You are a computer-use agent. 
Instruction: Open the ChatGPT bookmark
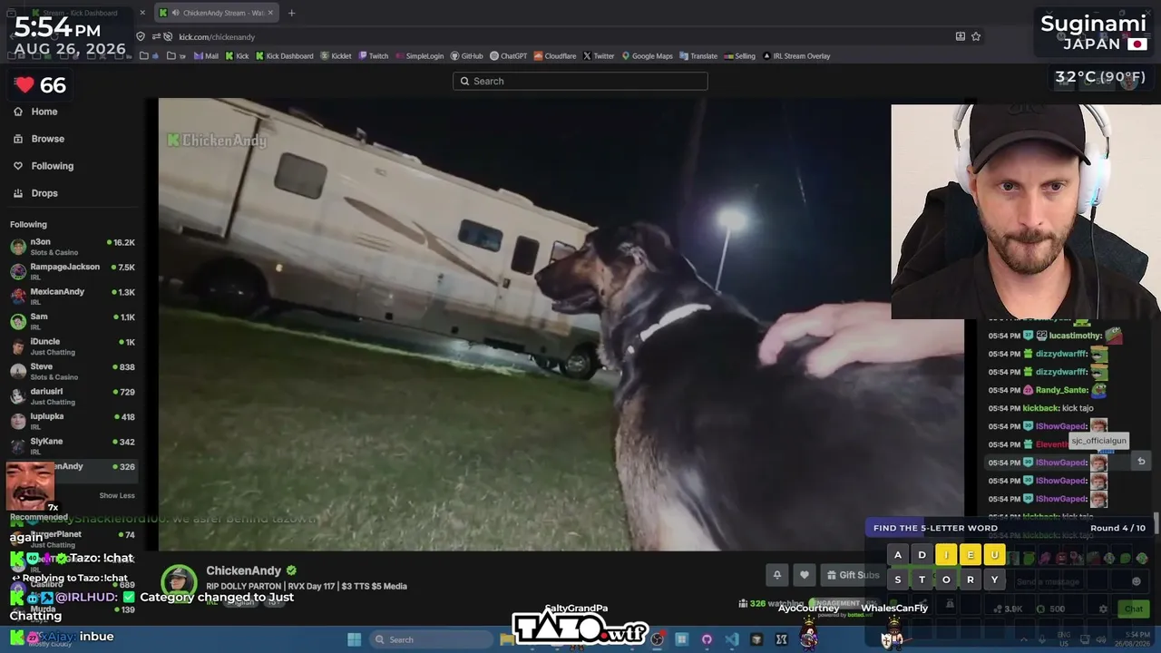point(508,56)
